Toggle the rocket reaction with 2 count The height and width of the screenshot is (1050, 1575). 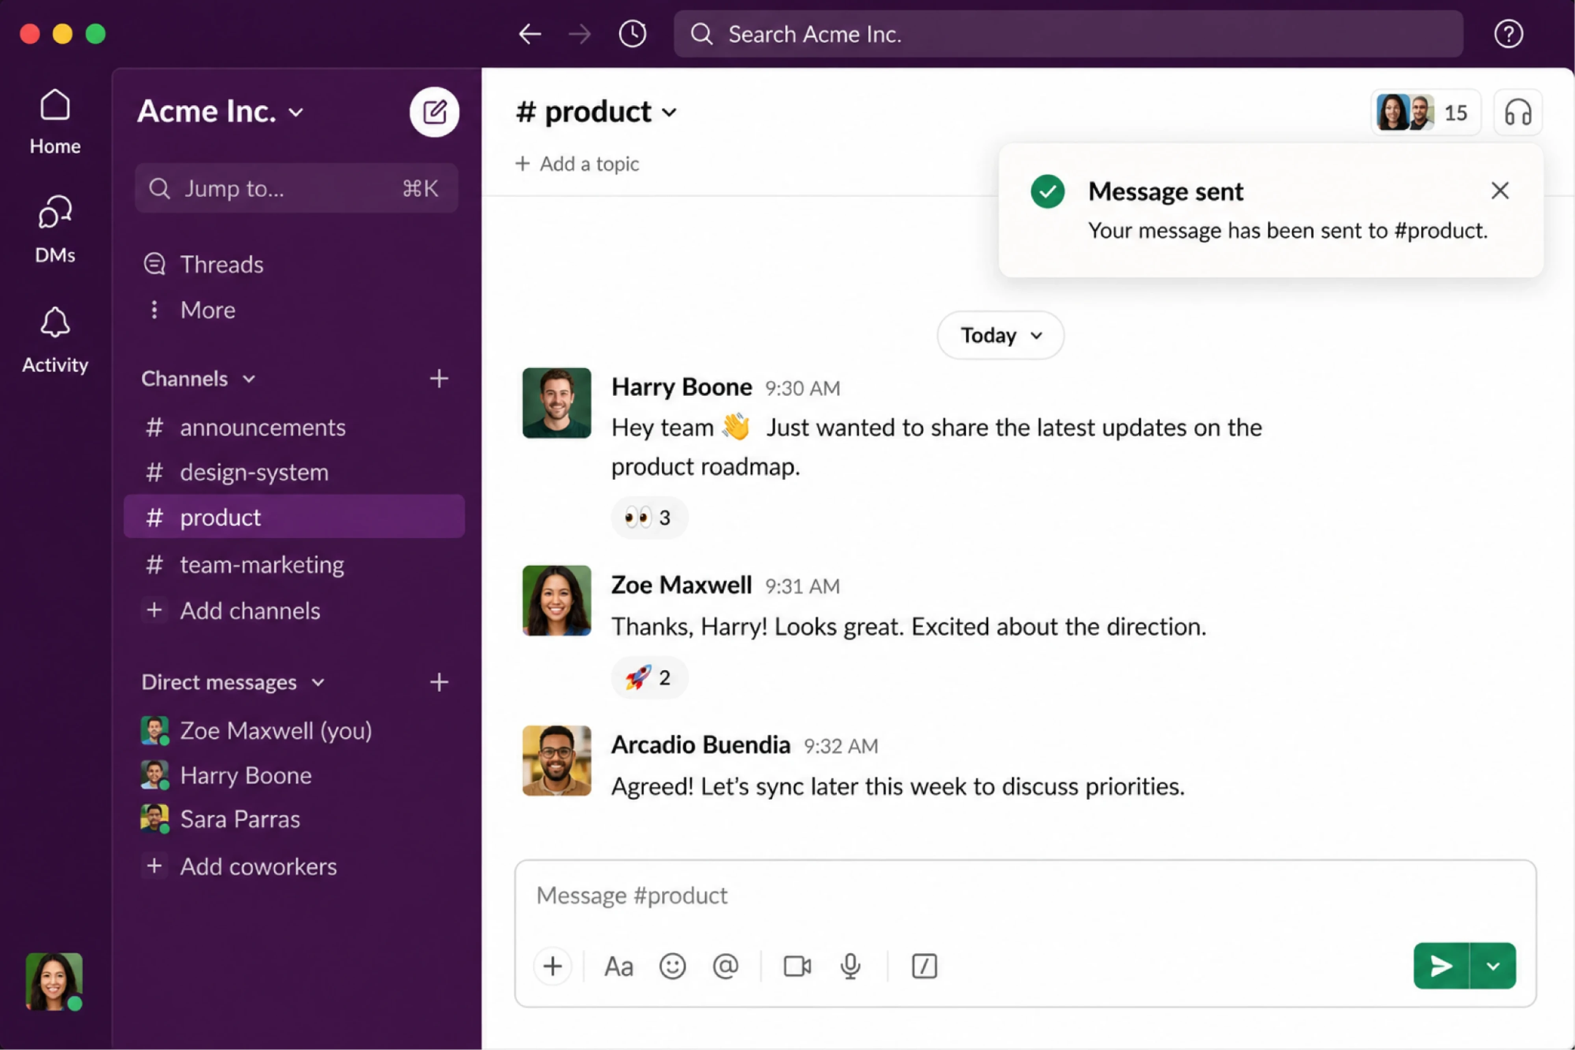(x=649, y=678)
